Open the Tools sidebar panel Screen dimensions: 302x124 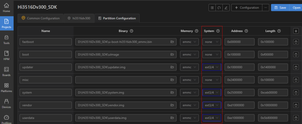6,40
